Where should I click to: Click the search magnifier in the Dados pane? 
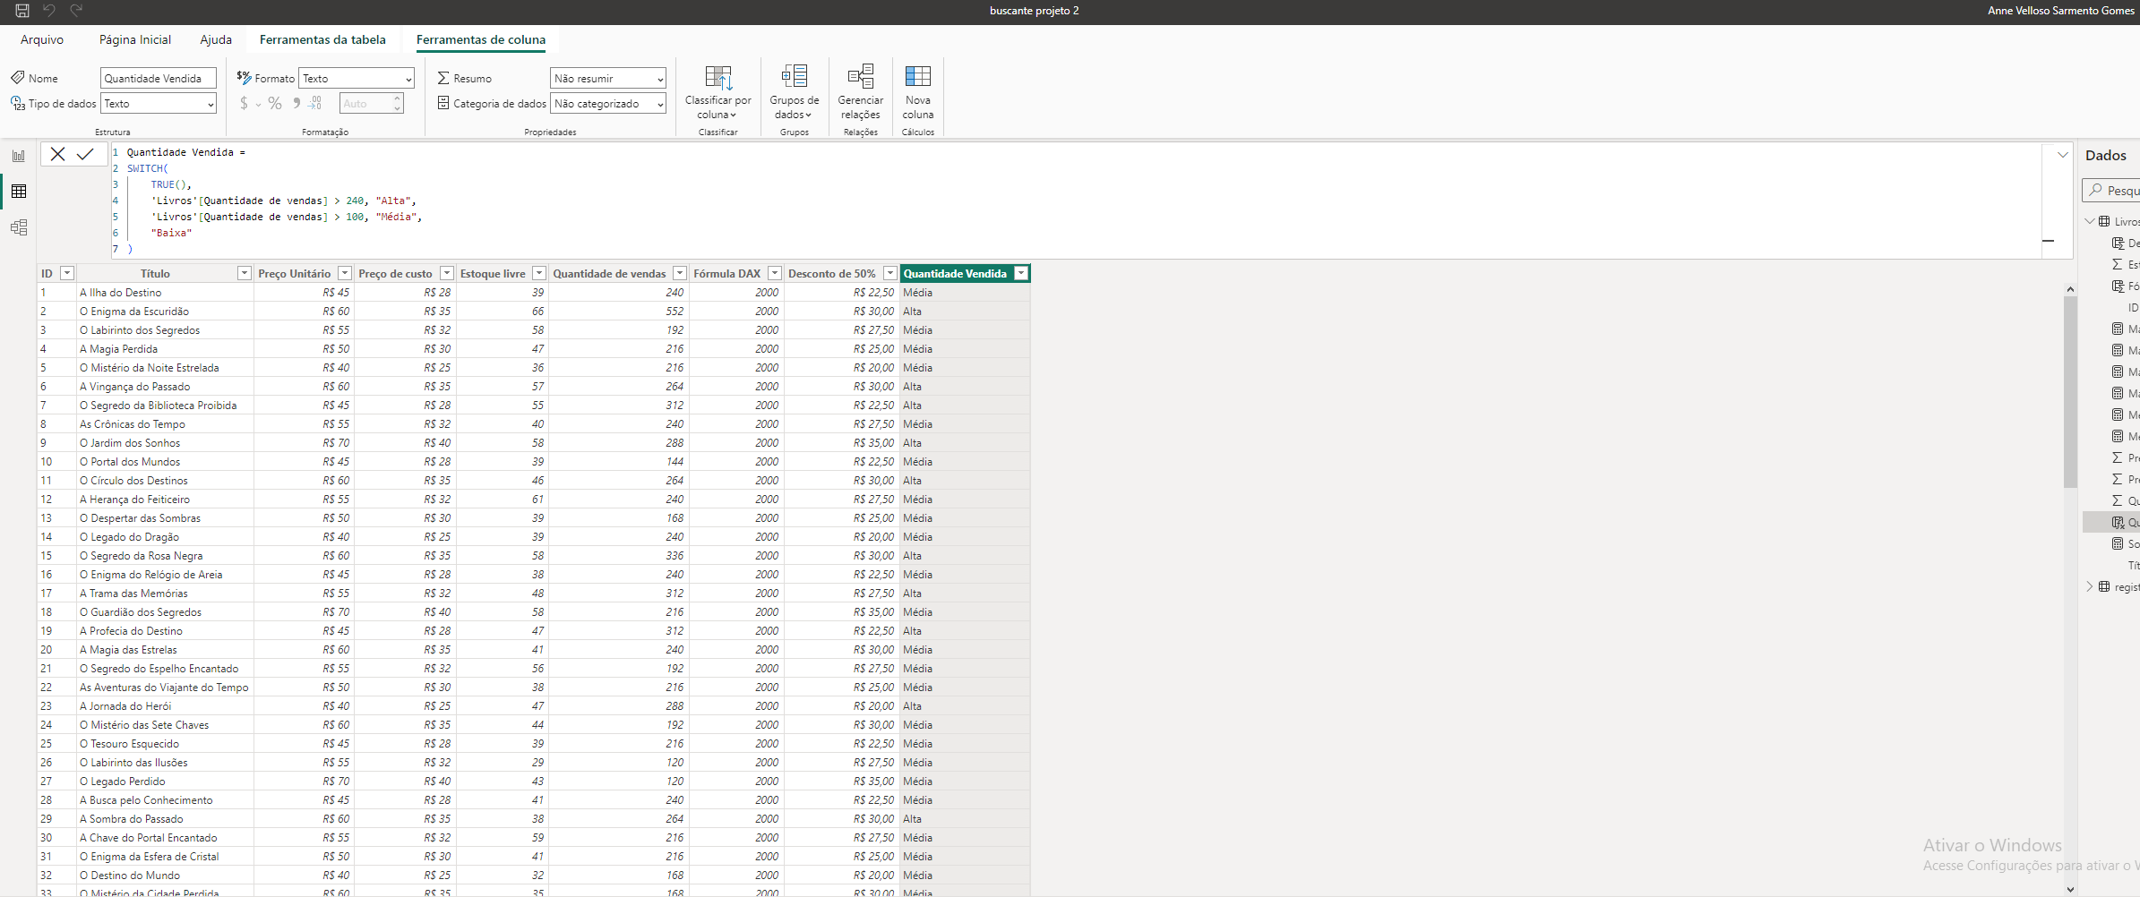pos(2095,190)
